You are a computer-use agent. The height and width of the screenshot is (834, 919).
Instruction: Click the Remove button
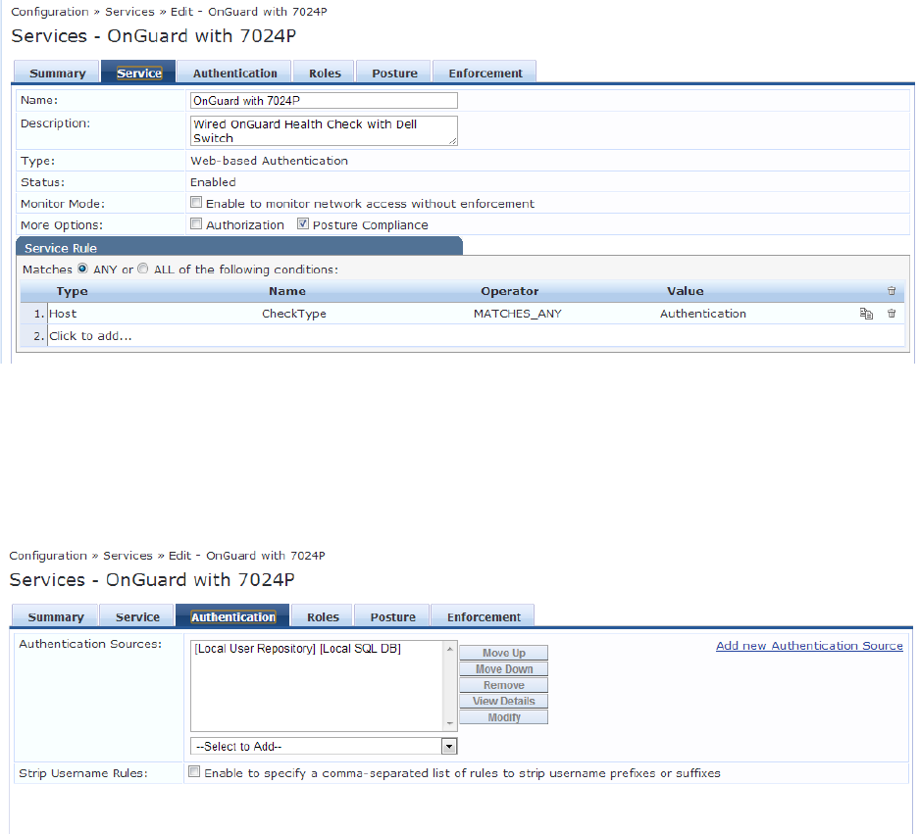coord(503,685)
